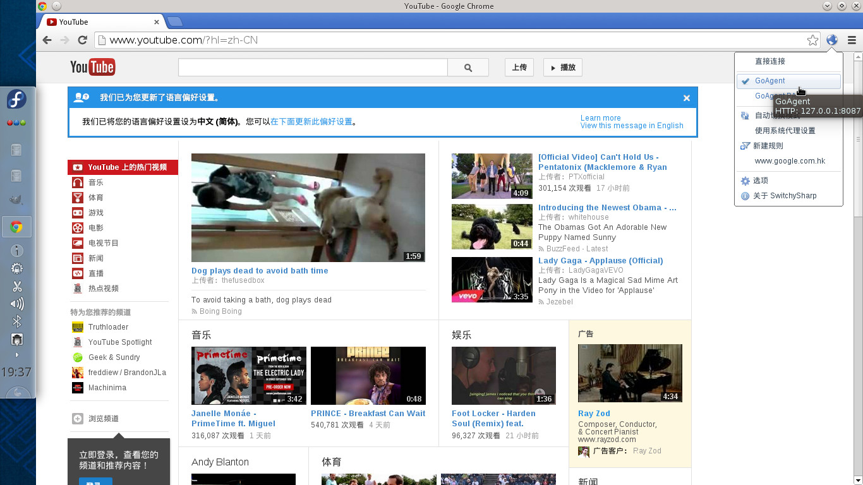Viewport: 863px width, 485px height.
Task: Click the YouTube search input field
Action: pos(313,68)
